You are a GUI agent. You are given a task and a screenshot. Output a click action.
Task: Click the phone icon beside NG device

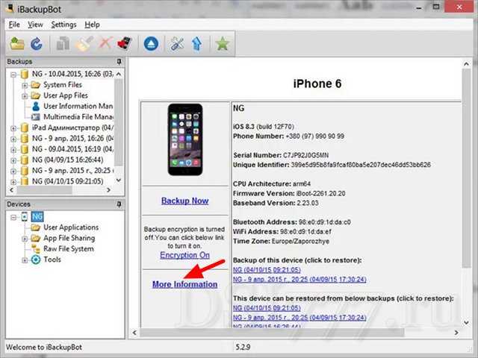click(x=25, y=217)
